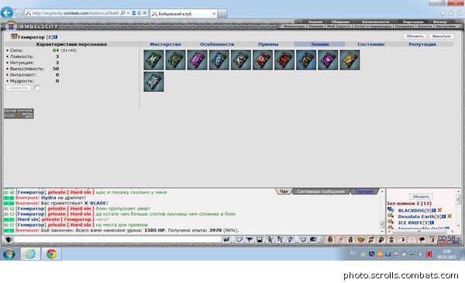Send chat message with the enter-arrow icon

click(x=226, y=239)
